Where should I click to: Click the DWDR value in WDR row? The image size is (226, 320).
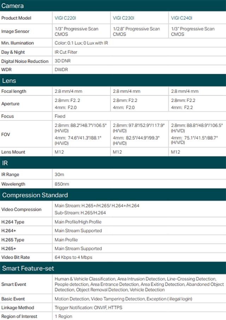tap(61, 70)
